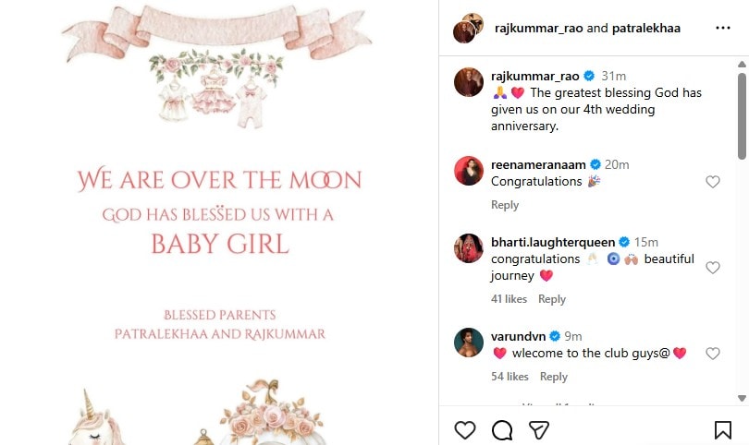View varundvn's profile picture
749x445 pixels.
click(469, 343)
